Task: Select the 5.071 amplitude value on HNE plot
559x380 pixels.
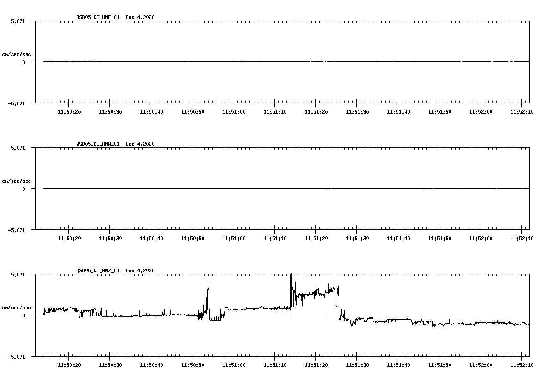Action: [x=18, y=20]
